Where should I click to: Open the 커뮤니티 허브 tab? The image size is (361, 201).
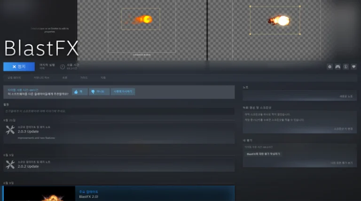point(41,78)
